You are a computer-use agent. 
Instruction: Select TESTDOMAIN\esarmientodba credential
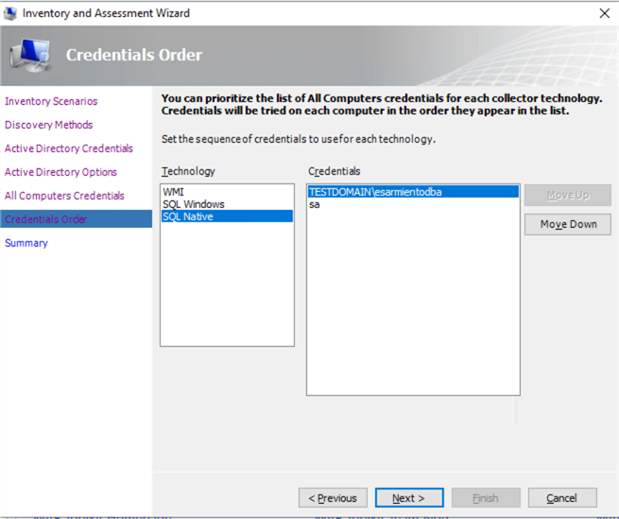click(x=413, y=192)
